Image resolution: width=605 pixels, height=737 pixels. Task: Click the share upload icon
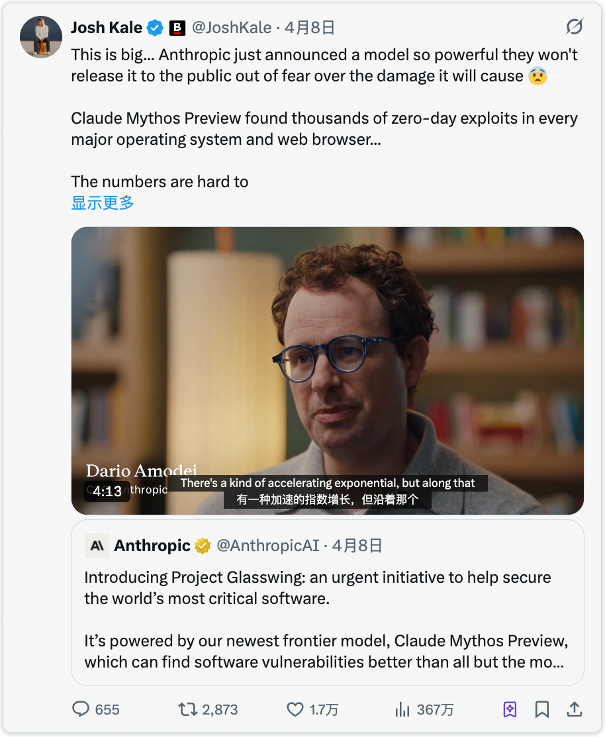point(575,710)
